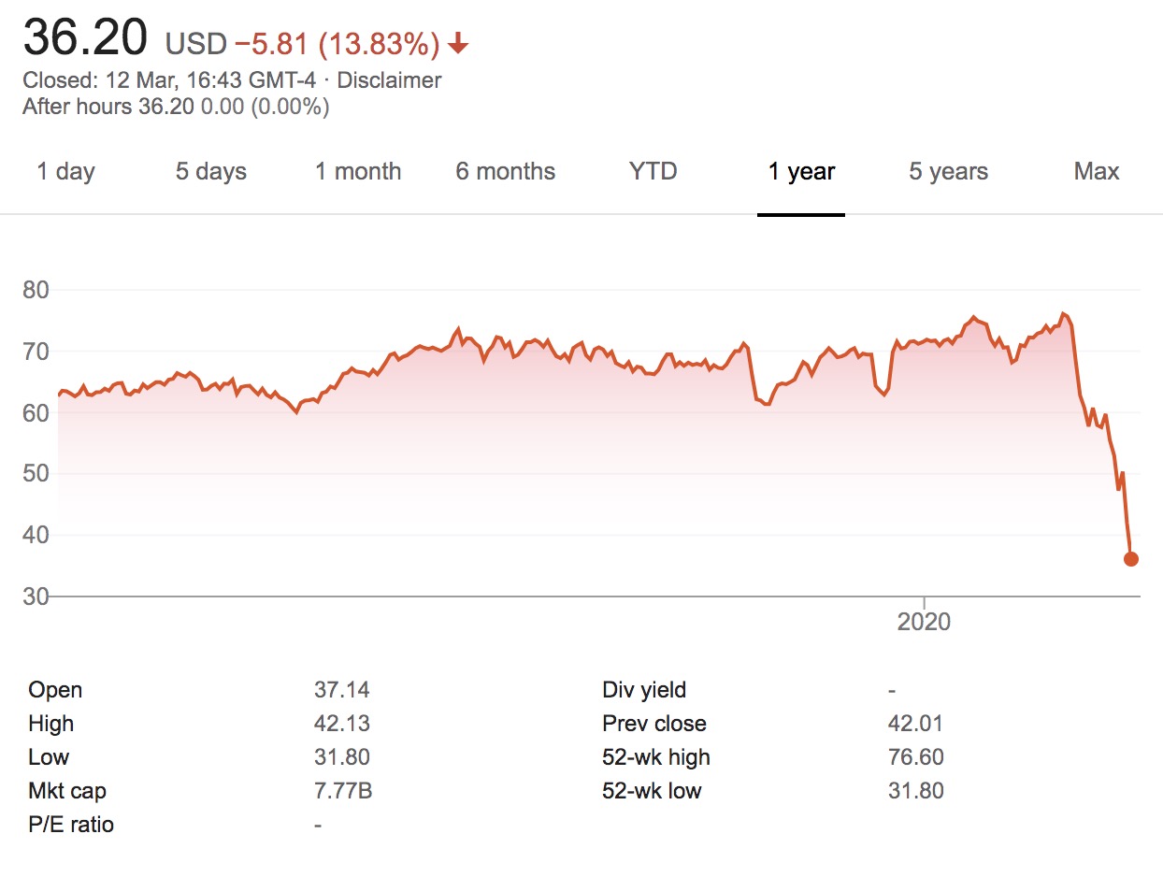
Task: Click the latest price dot on chart
Action: coord(1130,559)
